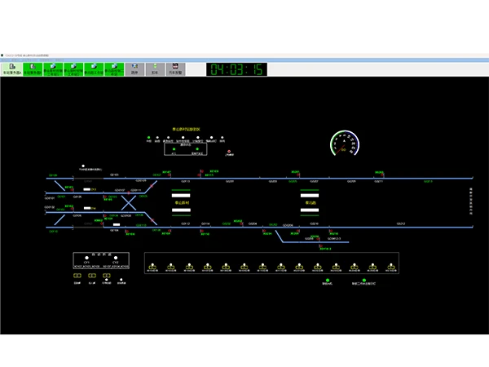The height and width of the screenshot is (367, 489).
Task: Select the CY2 indicator lamp
Action: coord(115,259)
